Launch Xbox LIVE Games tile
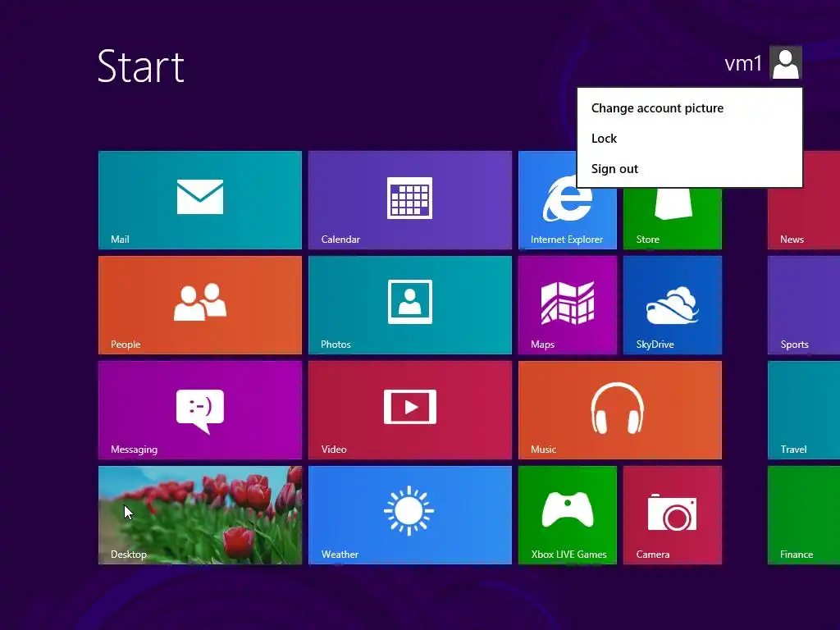Viewport: 840px width, 630px height. click(x=568, y=515)
